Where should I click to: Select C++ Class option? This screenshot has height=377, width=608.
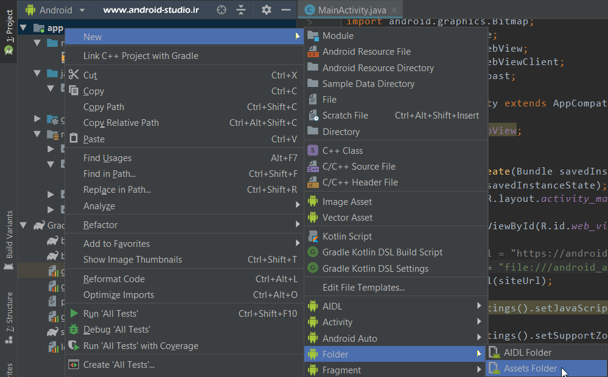click(342, 150)
